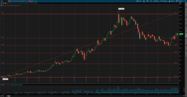Image resolution: width=187 pixels, height=97 pixels.
Task: Click the Gold Futures description text
Action: coord(19,1)
